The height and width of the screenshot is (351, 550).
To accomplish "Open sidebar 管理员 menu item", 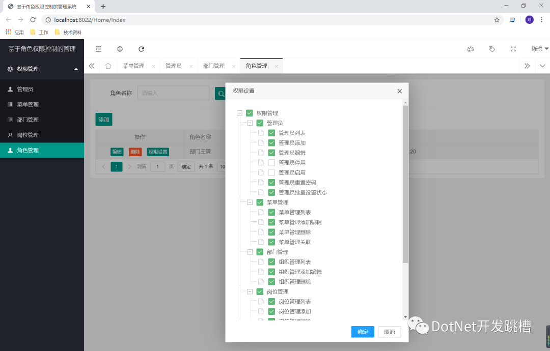I will (x=42, y=89).
